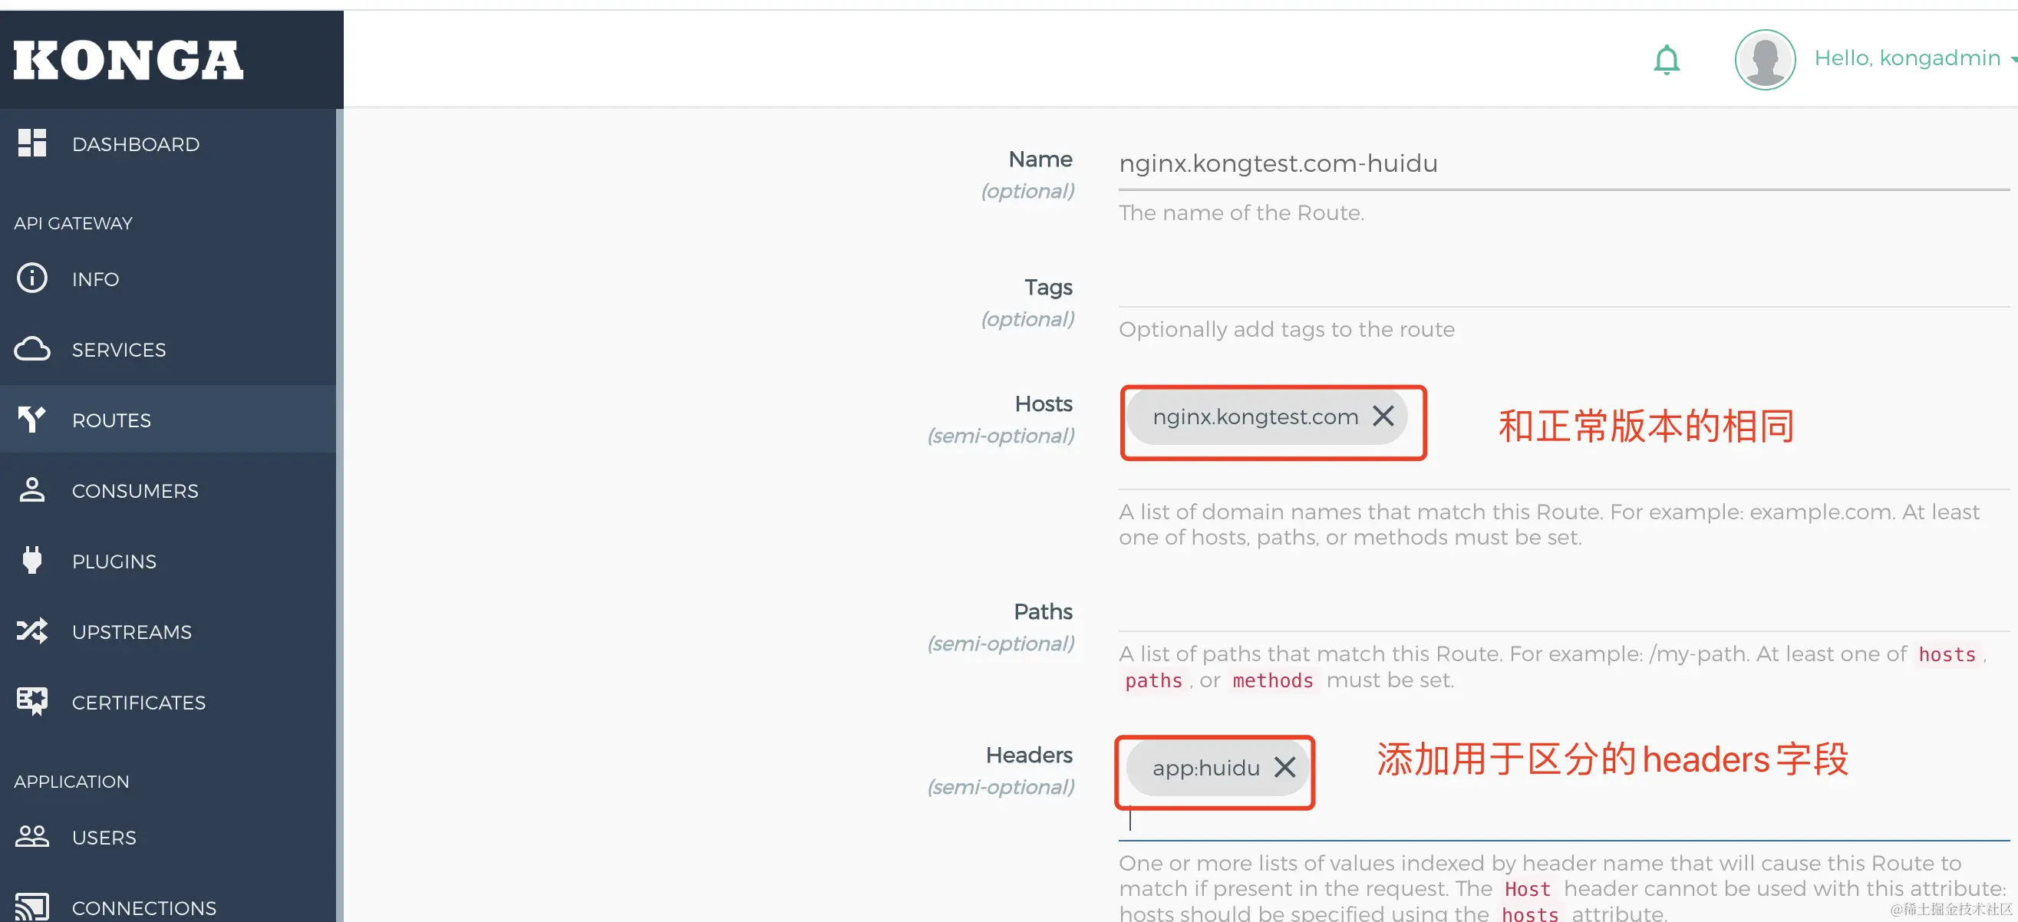Remove the nginx.kongtest.com host chip
Image resolution: width=2018 pixels, height=922 pixels.
tap(1383, 416)
